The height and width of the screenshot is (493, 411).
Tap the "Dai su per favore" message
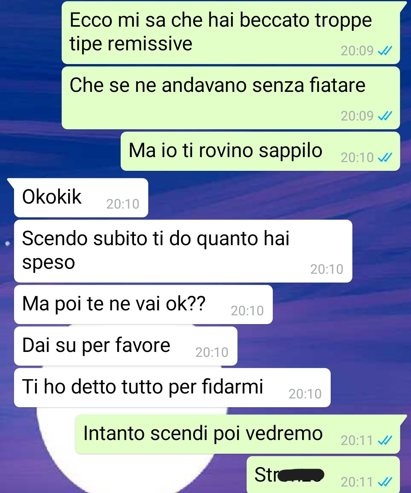pos(126,346)
